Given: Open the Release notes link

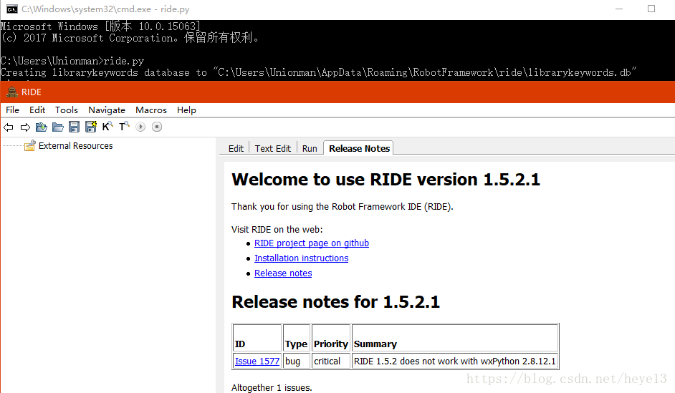Looking at the screenshot, I should (x=283, y=273).
